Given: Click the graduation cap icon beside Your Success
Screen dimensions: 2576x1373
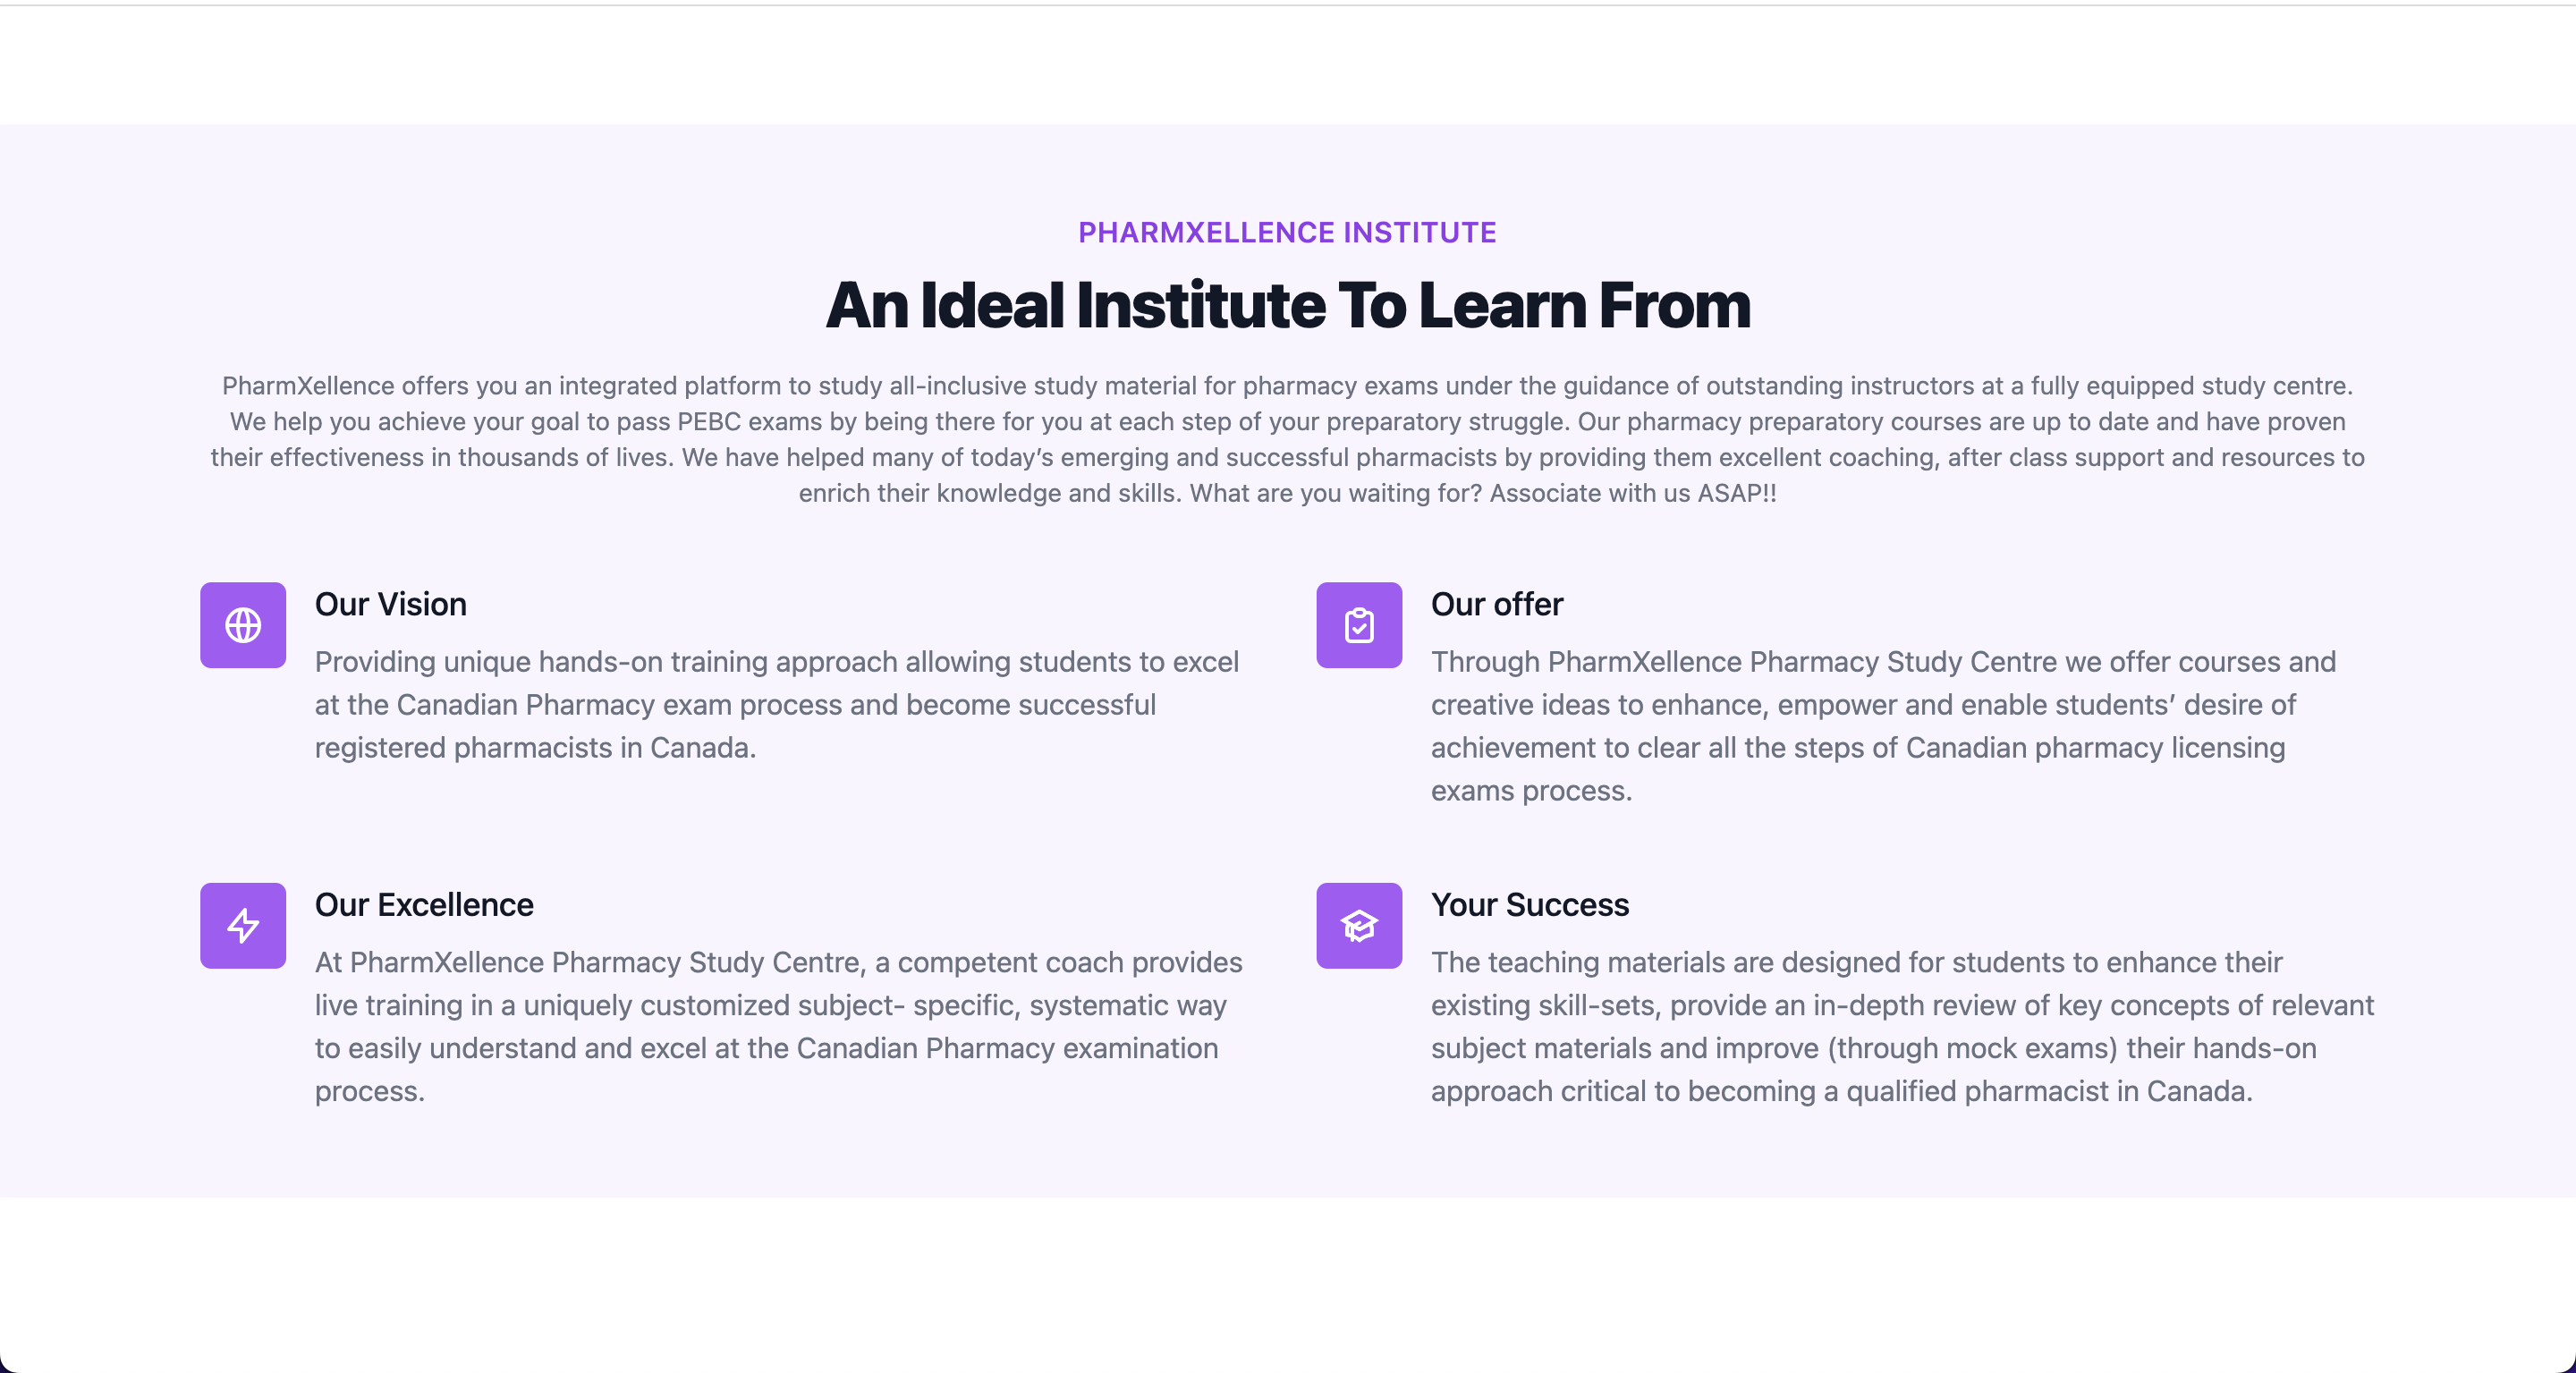Looking at the screenshot, I should click(1359, 925).
